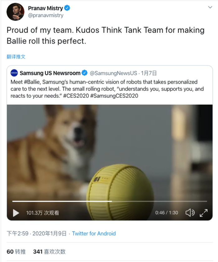
Task: Open Samsung US Newsroom account name
Action: (x=50, y=73)
